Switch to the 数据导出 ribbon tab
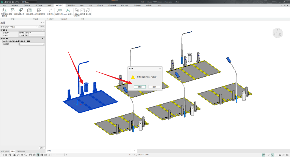Image resolution: width=290 pixels, height=157 pixels. pyautogui.click(x=71, y=5)
